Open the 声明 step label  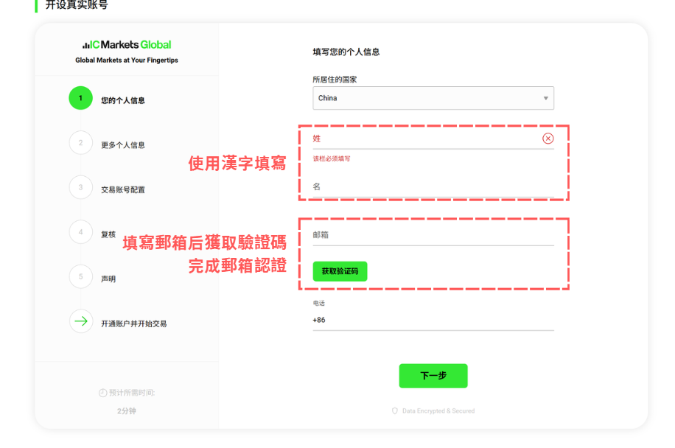[108, 279]
